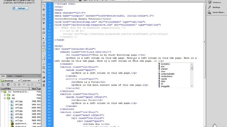227x127 pixels.
Task: Click Apply Comment icon in coding toolbar
Action: (44, 56)
